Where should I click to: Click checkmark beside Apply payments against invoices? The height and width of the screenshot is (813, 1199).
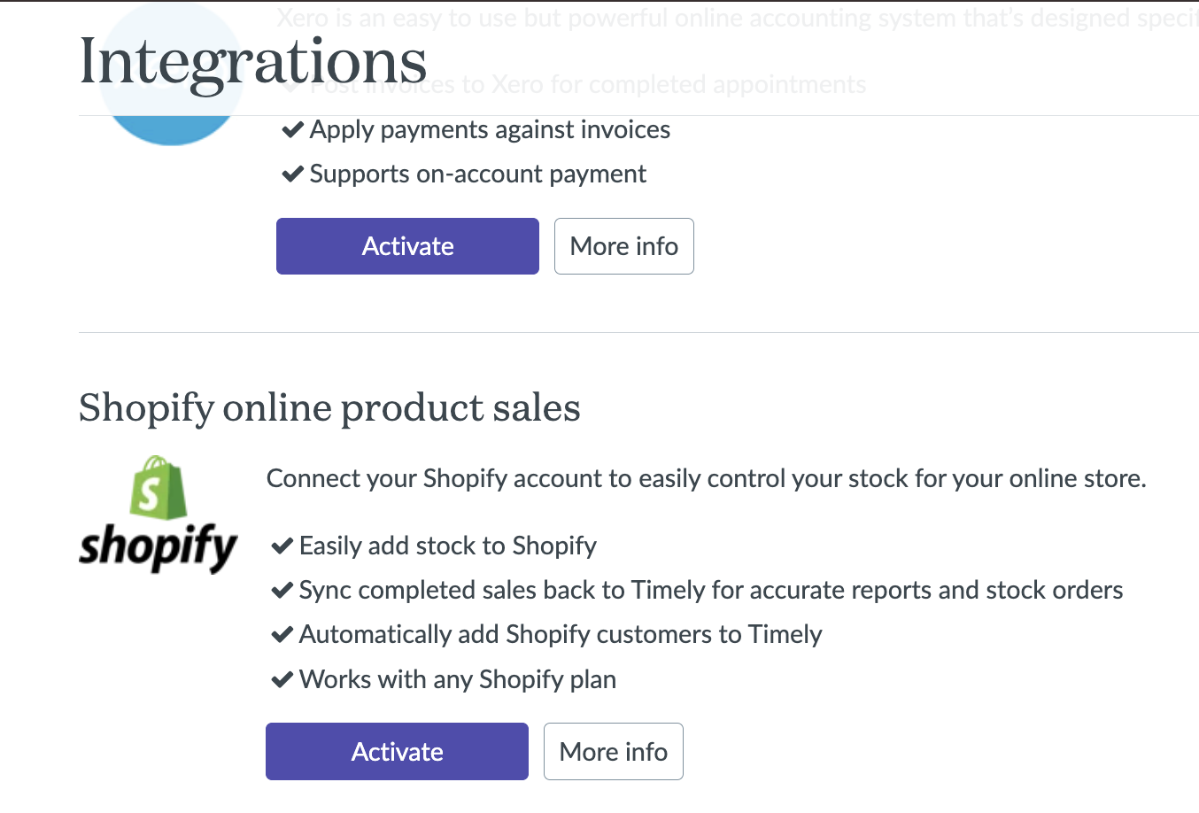(x=292, y=130)
